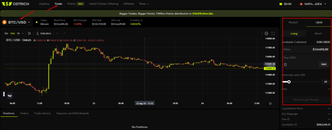The image size is (332, 130).
Task: Enter fullscreen chart mode
Action: 273,33
